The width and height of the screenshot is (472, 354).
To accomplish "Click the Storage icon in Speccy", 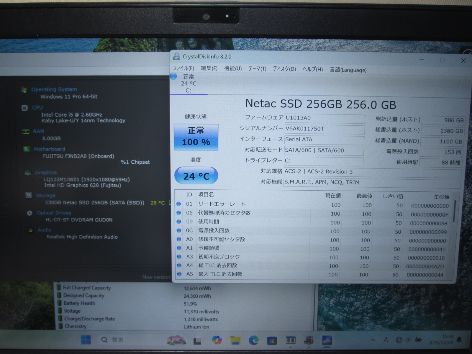I will 29,195.
